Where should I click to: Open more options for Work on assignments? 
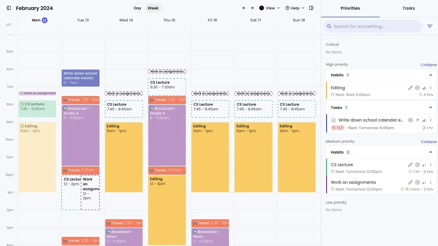(431, 182)
